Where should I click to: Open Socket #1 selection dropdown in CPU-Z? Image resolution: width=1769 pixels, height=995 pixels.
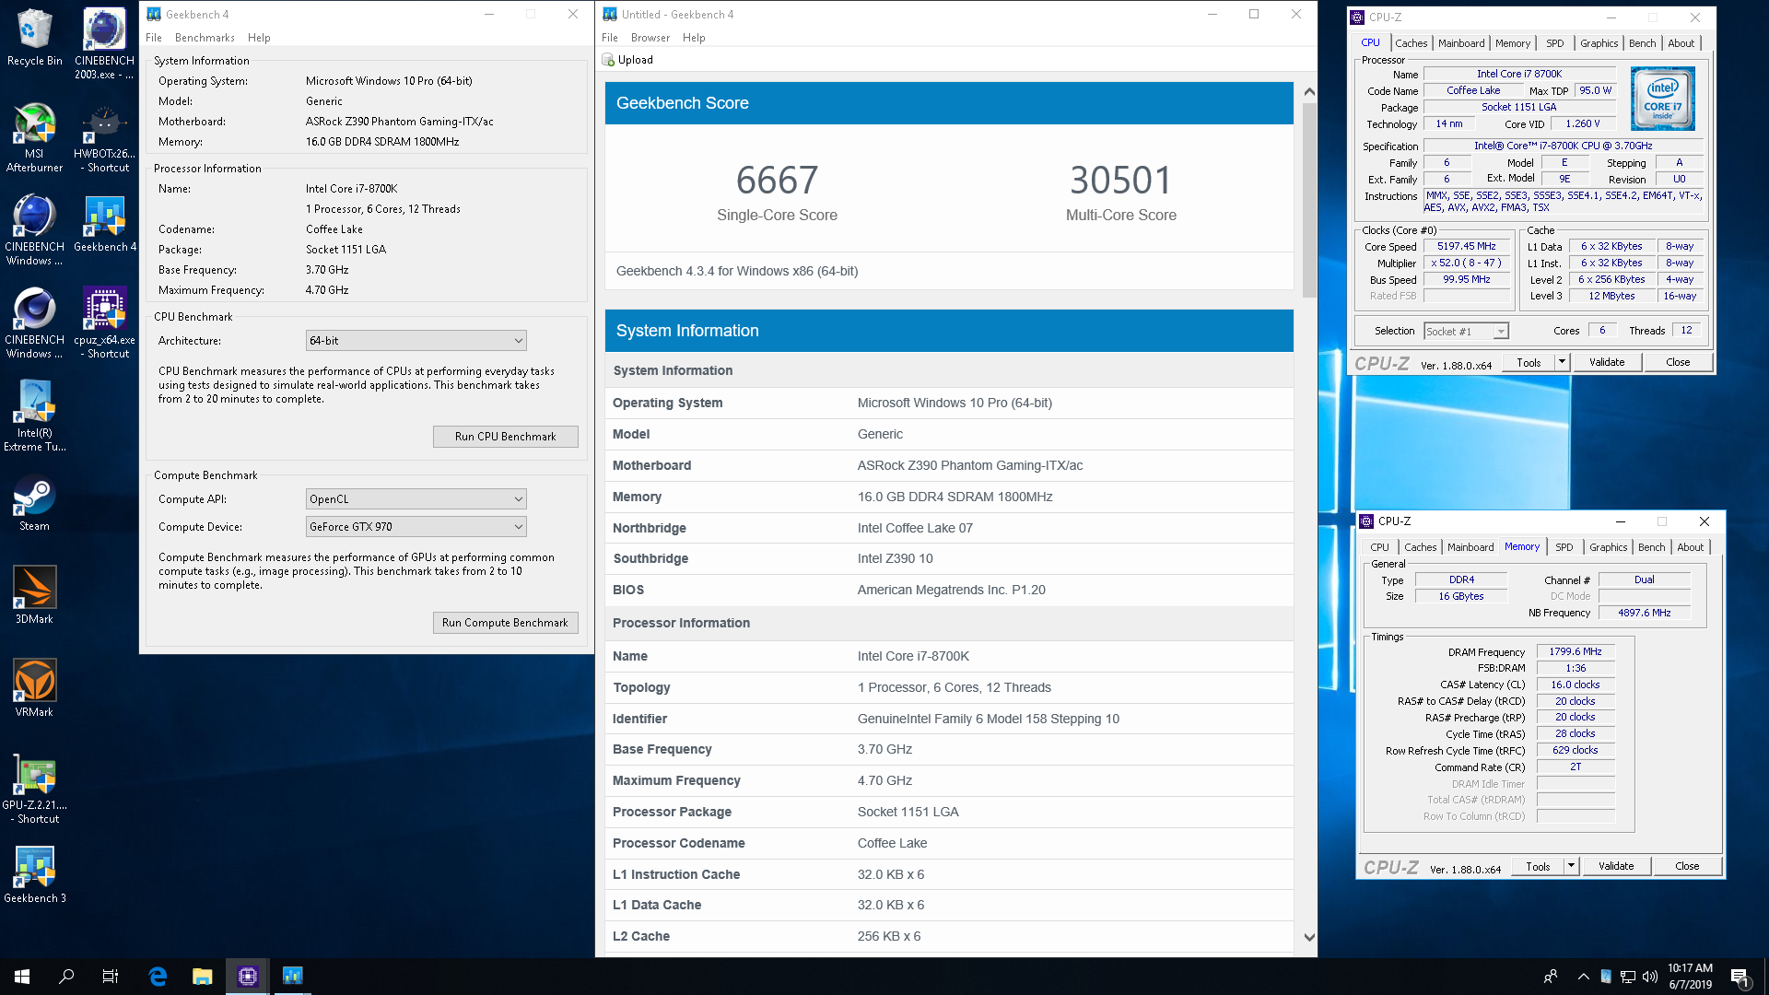point(1466,332)
